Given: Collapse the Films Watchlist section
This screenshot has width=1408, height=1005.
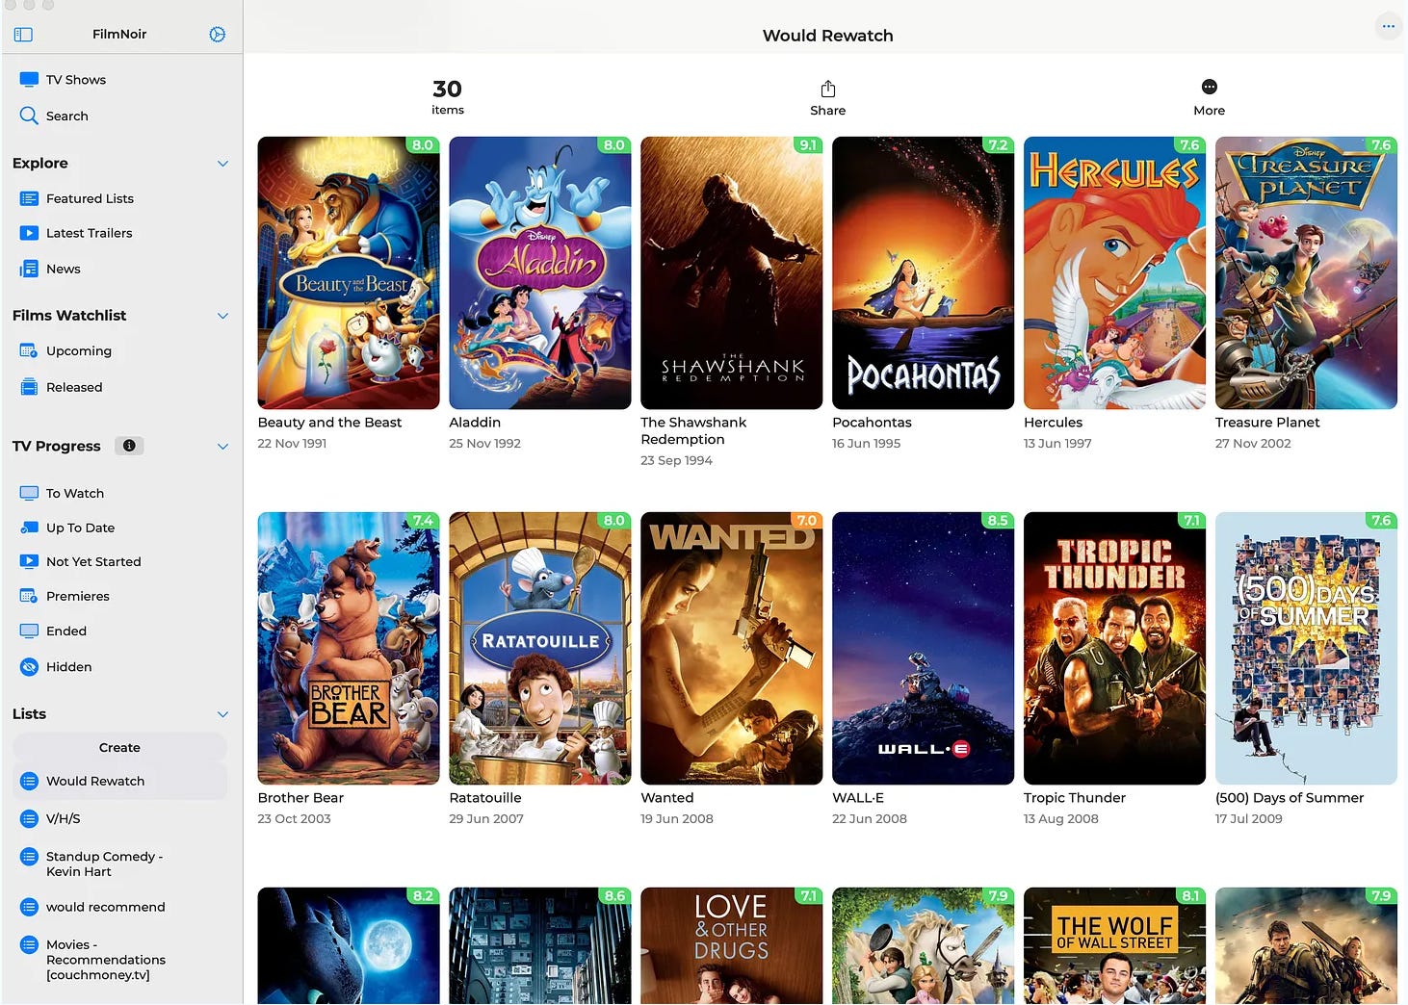Looking at the screenshot, I should click(222, 316).
